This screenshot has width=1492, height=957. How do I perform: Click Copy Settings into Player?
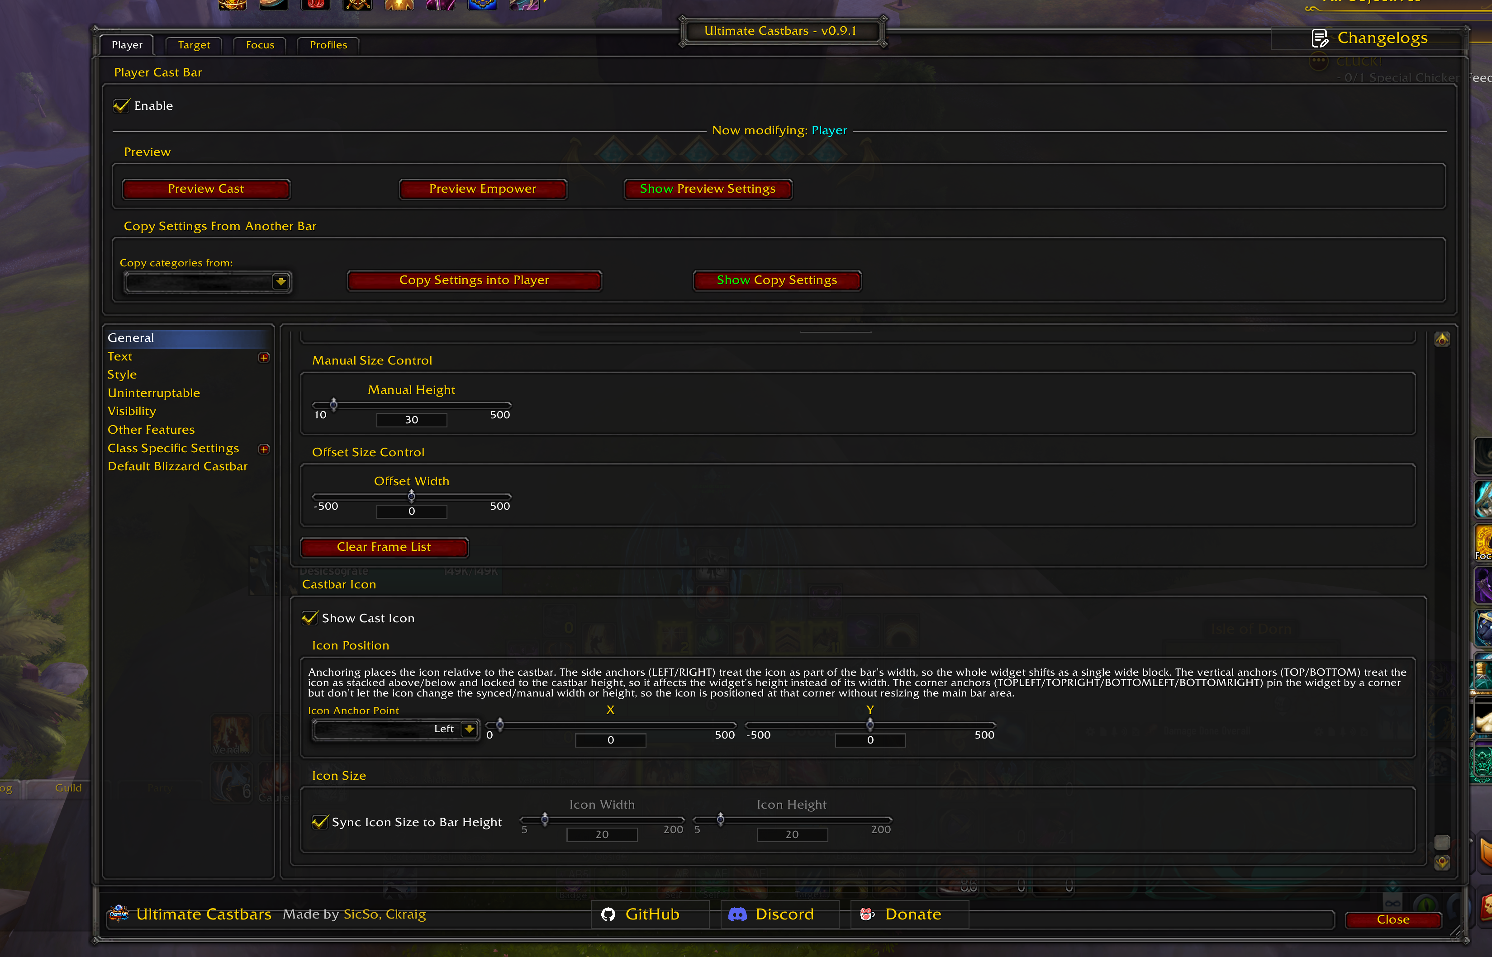tap(474, 280)
